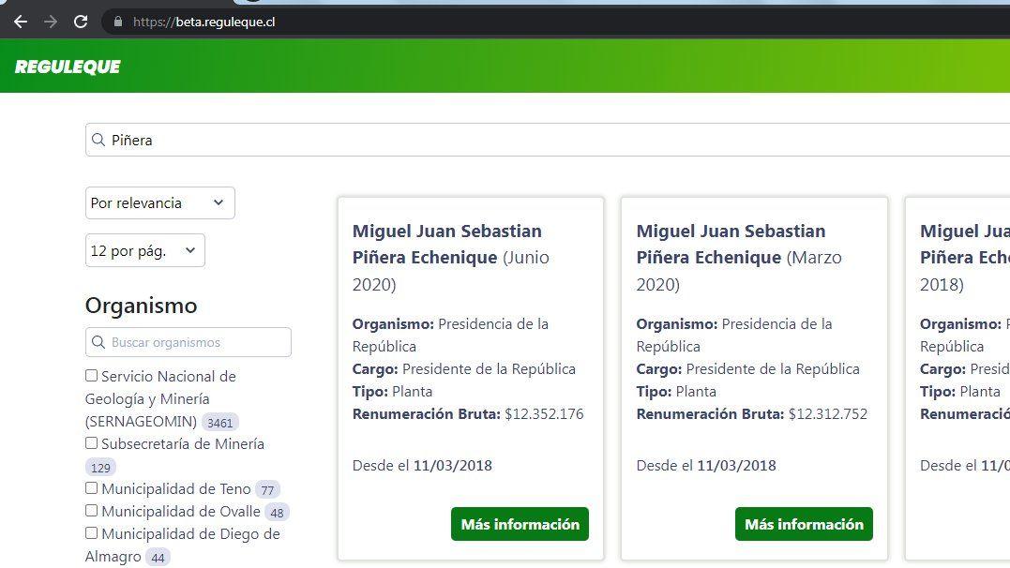Click the 129 count badge
Image resolution: width=1010 pixels, height=568 pixels.
pos(100,468)
